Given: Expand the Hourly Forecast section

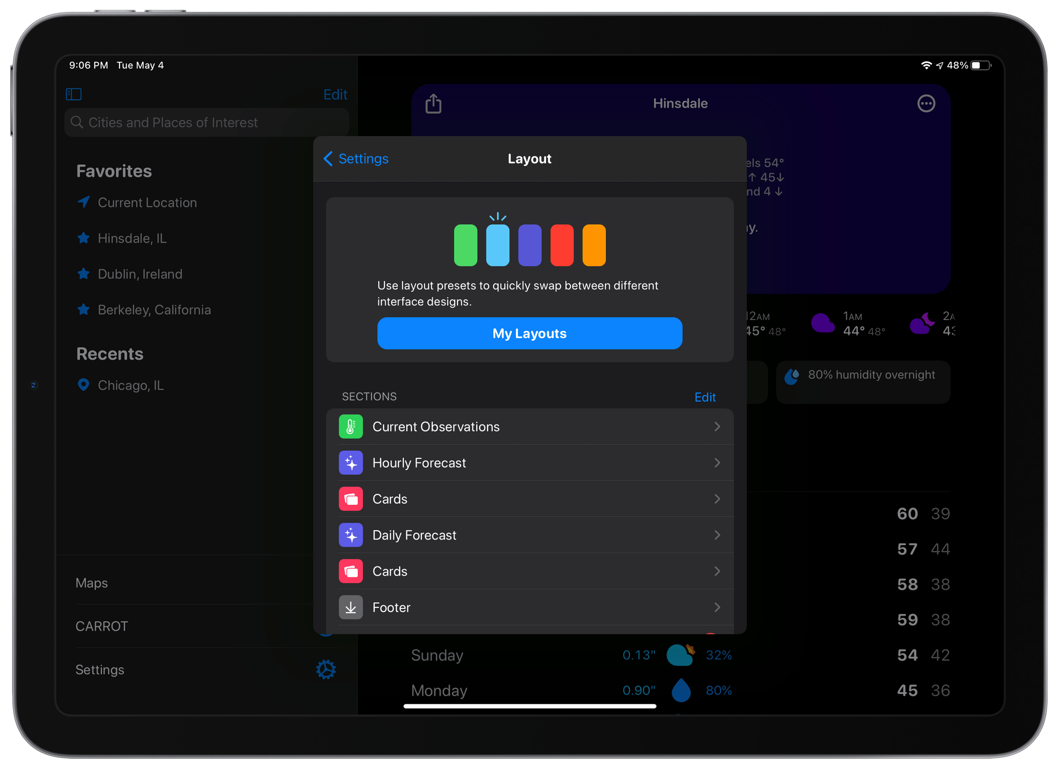Looking at the screenshot, I should click(x=529, y=462).
